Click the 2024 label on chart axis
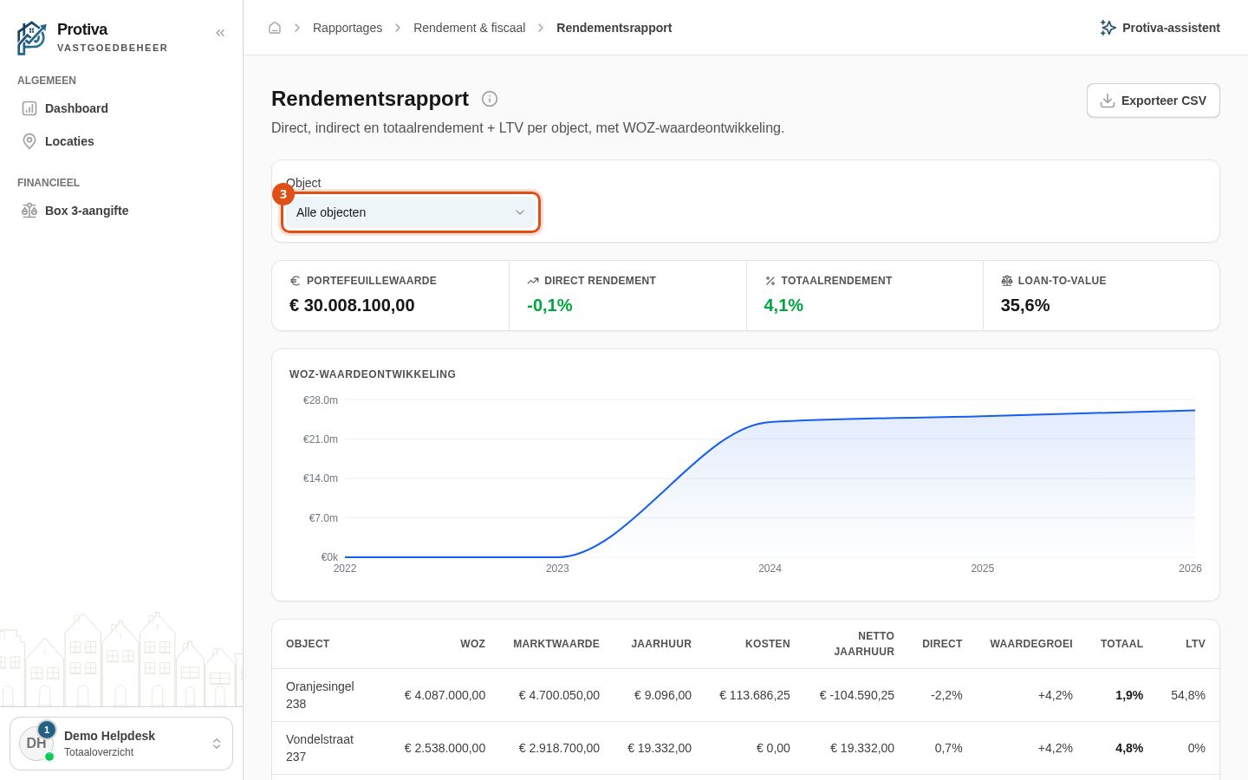Viewport: 1248px width, 780px height. pos(770,569)
